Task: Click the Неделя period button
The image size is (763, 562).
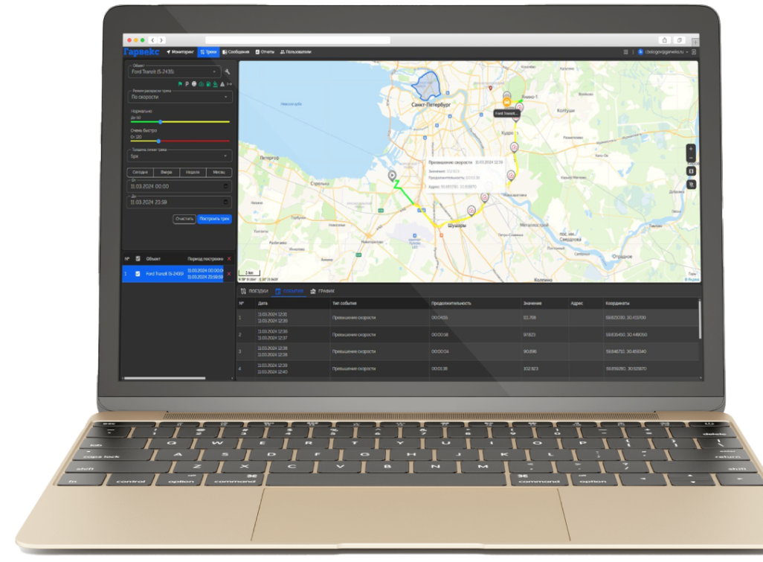Action: [x=193, y=172]
